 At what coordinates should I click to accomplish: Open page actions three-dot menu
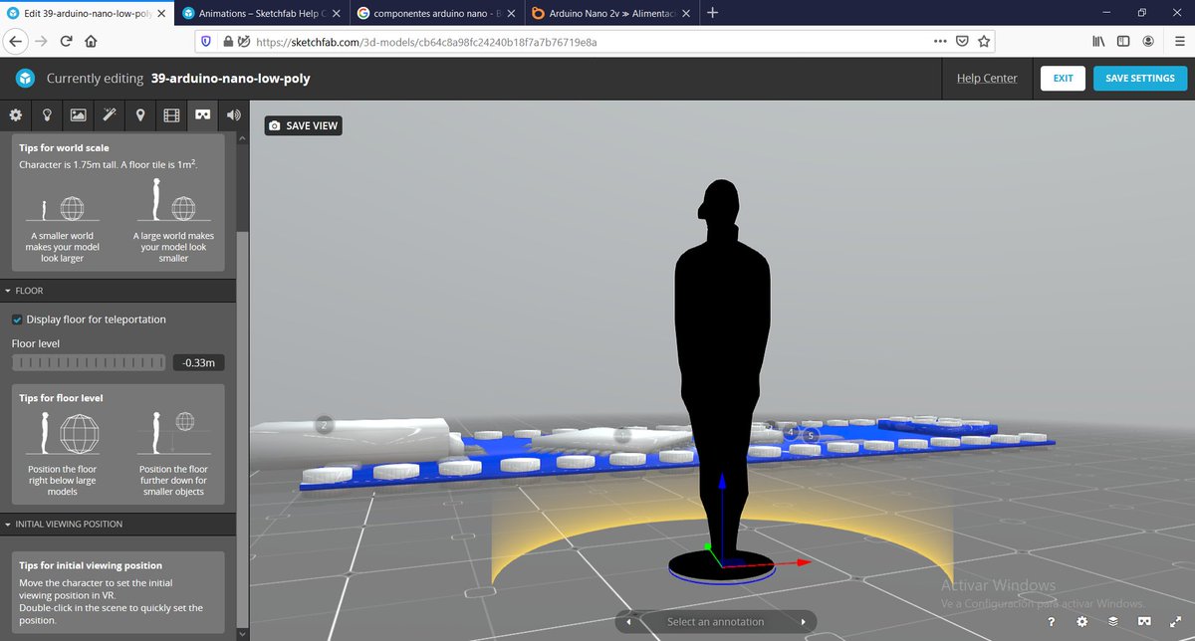tap(940, 42)
